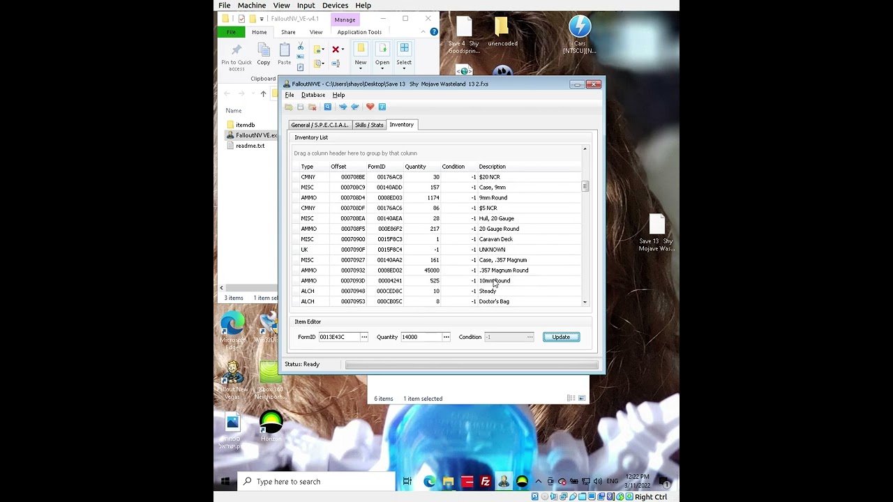Viewport: 893px width, 502px height.
Task: Open the File tab in File Explorer ribbon
Action: (231, 32)
